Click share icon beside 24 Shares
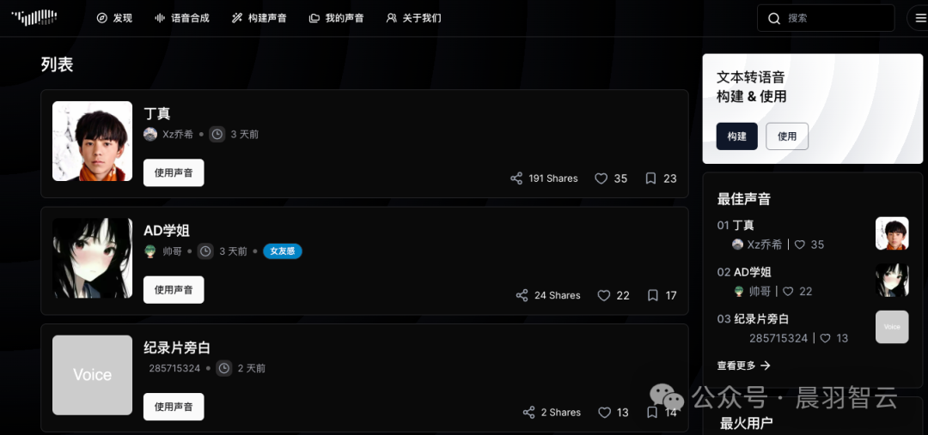The image size is (928, 435). (x=522, y=295)
